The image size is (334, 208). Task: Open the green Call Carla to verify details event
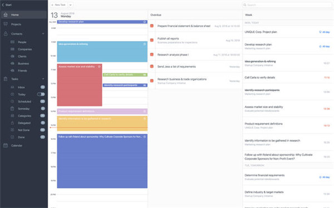coord(125,75)
